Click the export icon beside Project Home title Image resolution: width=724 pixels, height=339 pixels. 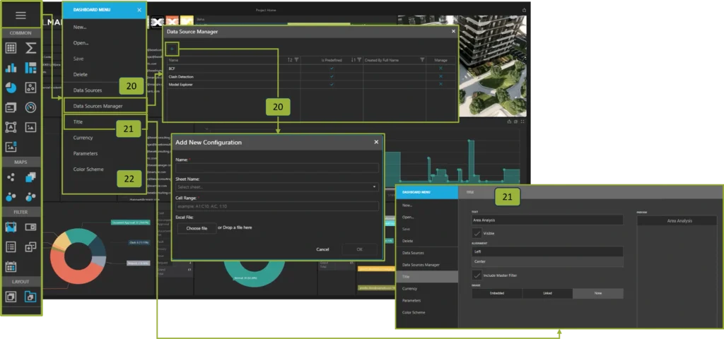pyautogui.click(x=524, y=10)
